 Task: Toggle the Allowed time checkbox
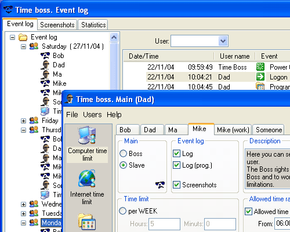coord(248,212)
